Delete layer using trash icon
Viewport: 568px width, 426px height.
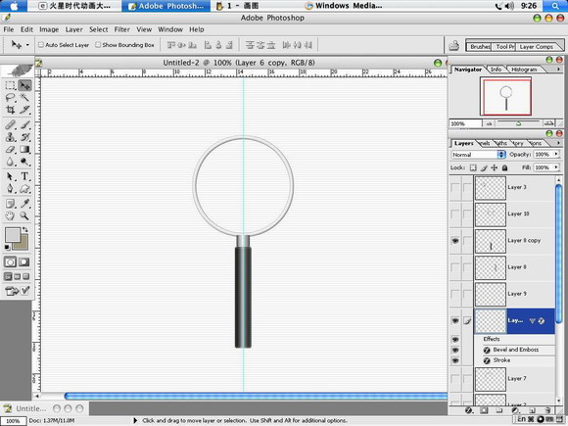[547, 410]
